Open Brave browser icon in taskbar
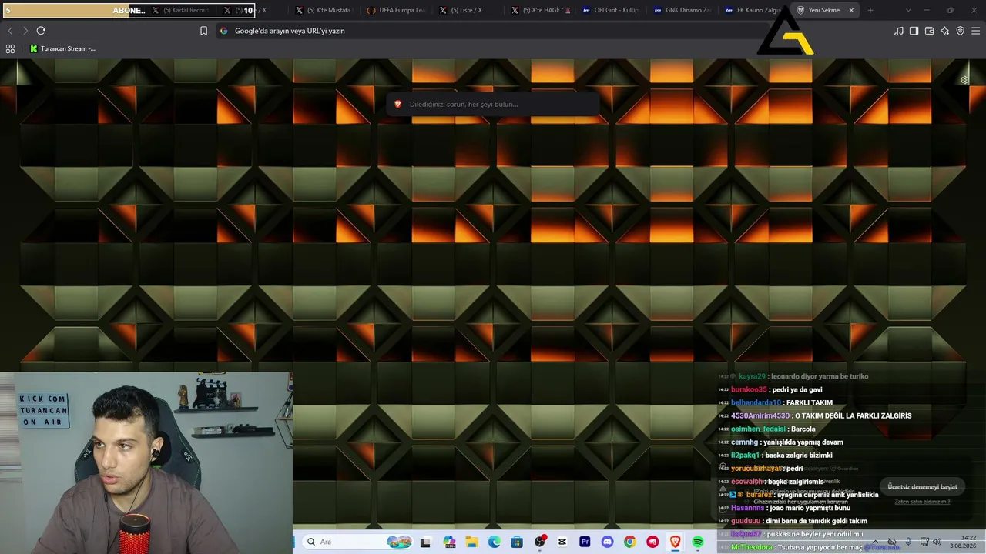This screenshot has width=986, height=554. point(676,542)
